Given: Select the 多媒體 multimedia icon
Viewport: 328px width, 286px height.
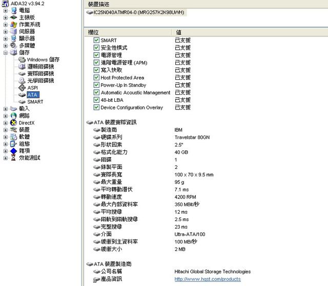Looking at the screenshot, I should 14,46.
